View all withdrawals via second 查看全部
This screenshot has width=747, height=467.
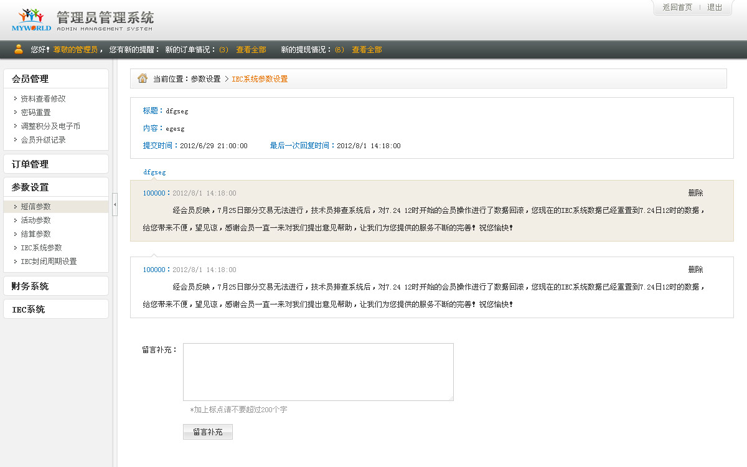[367, 50]
